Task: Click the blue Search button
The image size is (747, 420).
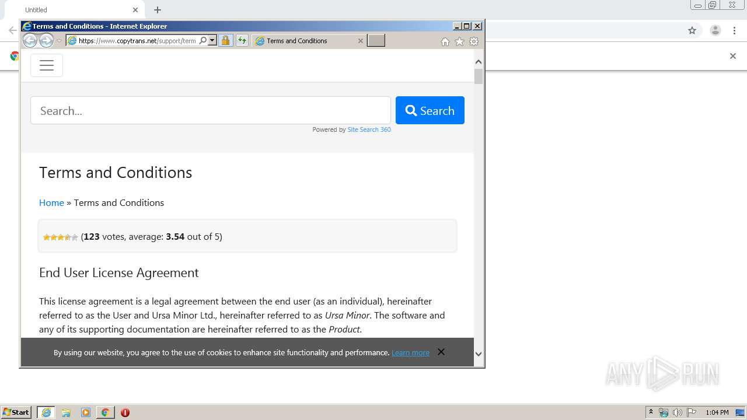Action: pos(430,110)
